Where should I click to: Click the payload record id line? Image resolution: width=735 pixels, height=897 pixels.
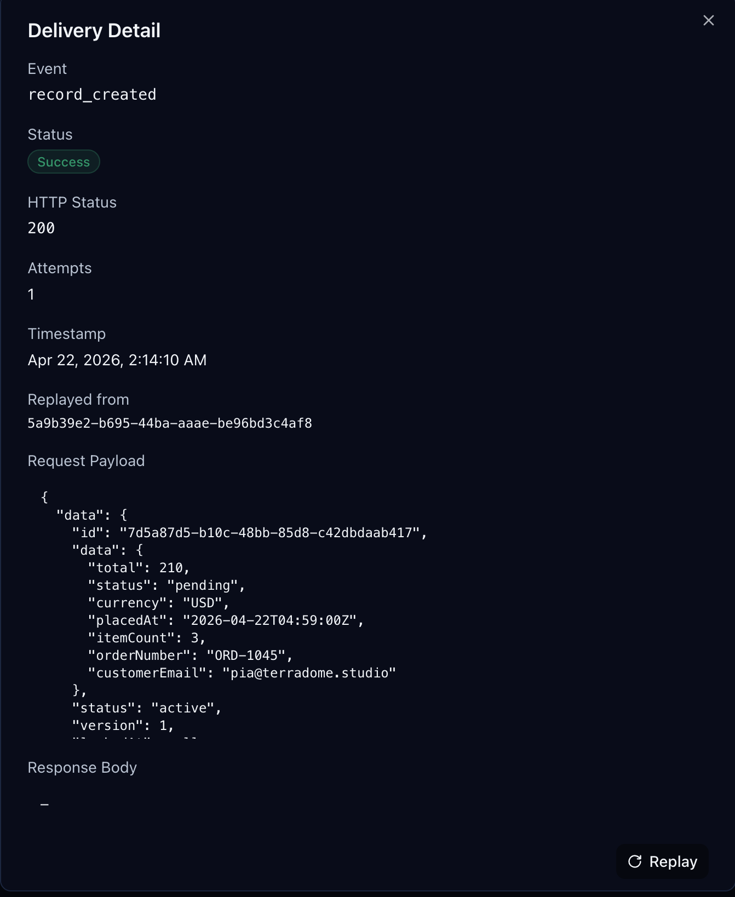249,533
